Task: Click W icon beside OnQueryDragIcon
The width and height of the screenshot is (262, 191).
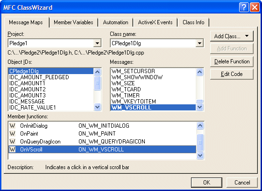Action: [12, 142]
